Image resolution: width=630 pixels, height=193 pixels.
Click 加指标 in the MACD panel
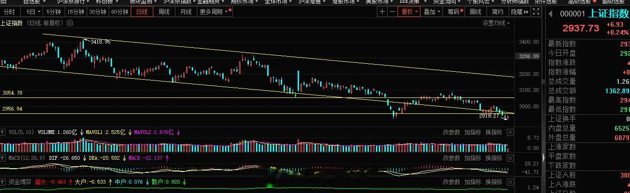tap(472, 158)
